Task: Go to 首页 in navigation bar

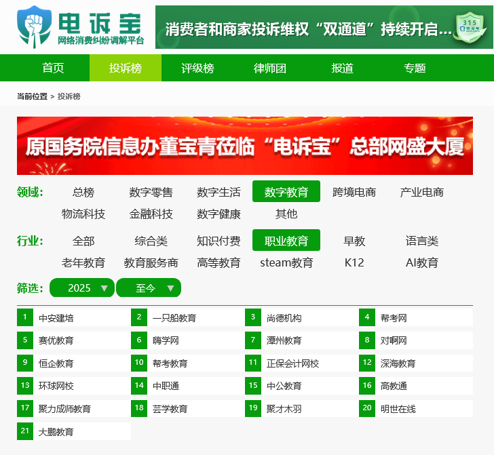Action: coord(53,68)
